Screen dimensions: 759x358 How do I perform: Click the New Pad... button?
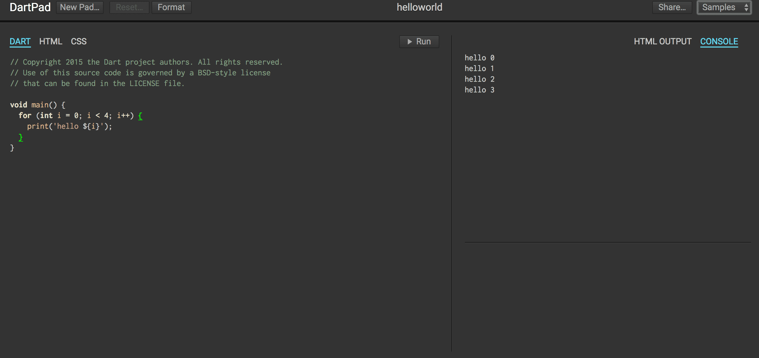click(80, 7)
